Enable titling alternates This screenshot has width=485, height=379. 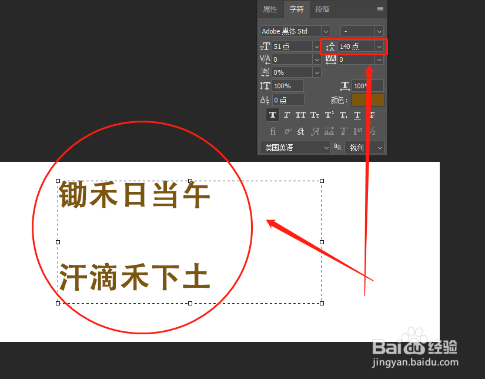coord(344,131)
